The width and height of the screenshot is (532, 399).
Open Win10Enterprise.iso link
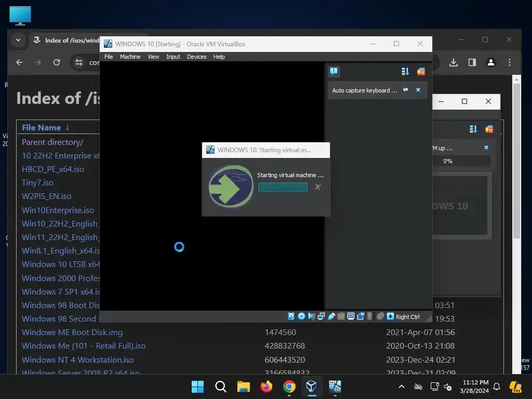coord(58,210)
